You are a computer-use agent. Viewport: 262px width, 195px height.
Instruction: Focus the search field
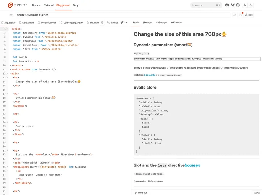coord(206,5)
